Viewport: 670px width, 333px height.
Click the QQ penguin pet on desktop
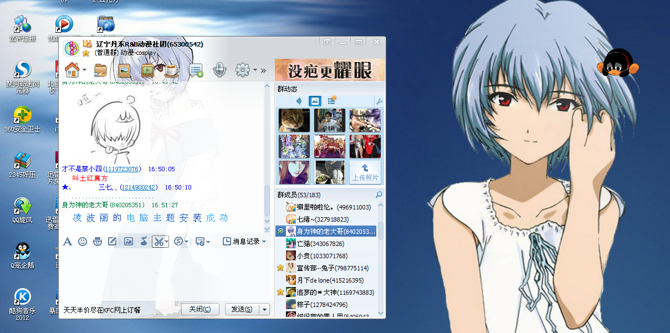coord(618,63)
